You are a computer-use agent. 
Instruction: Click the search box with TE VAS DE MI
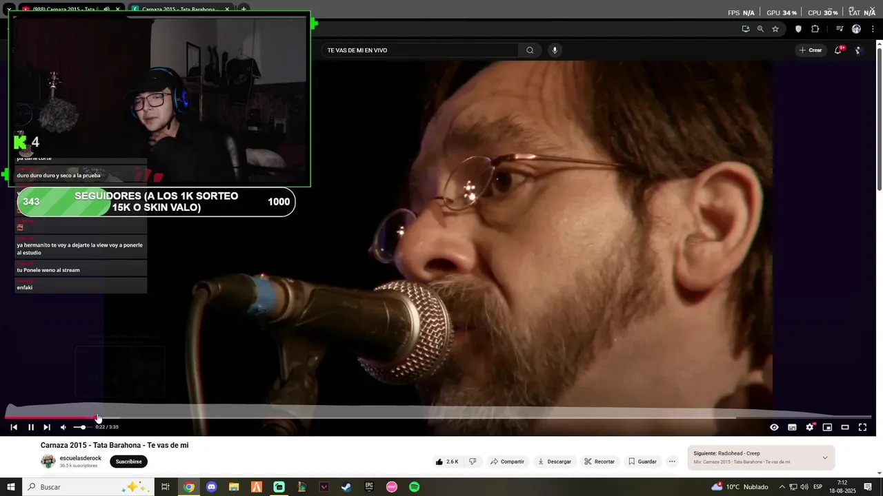click(x=419, y=50)
